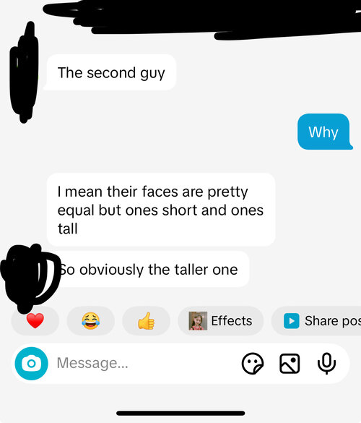Send the laughing-crying emoji quick reaction
361x423 pixels.
90,321
